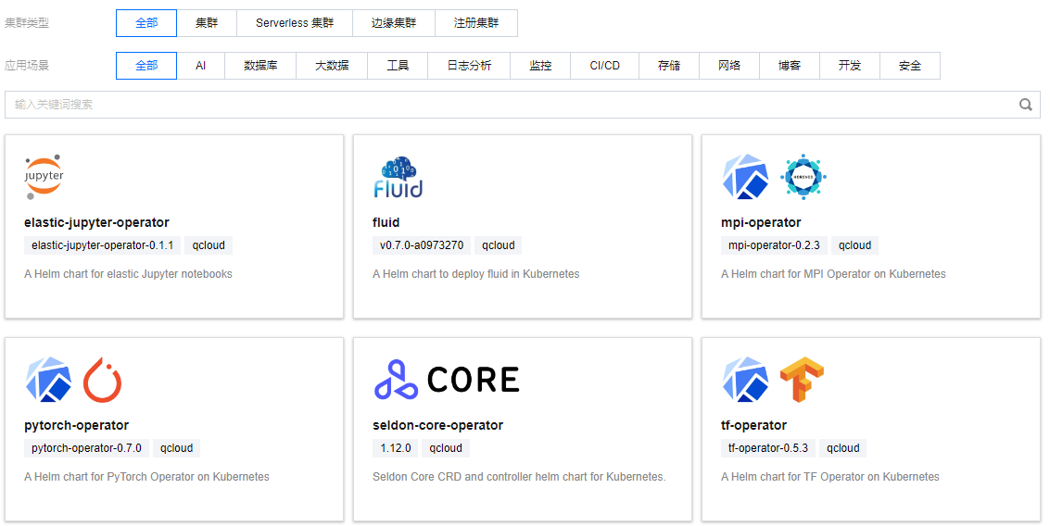
Task: Click the search magnifier icon
Action: [1025, 105]
